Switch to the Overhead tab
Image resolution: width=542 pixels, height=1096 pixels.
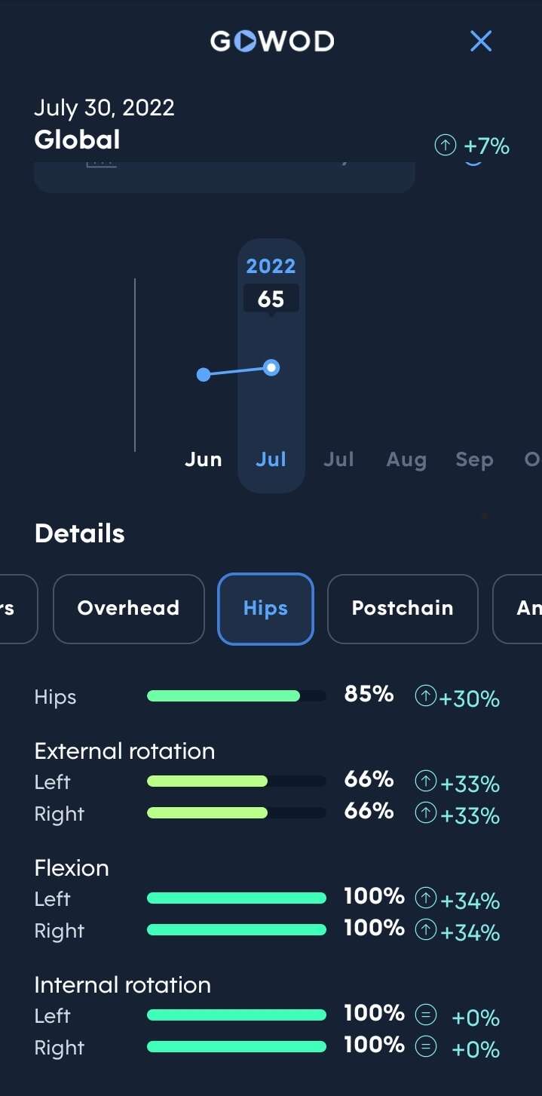point(128,609)
